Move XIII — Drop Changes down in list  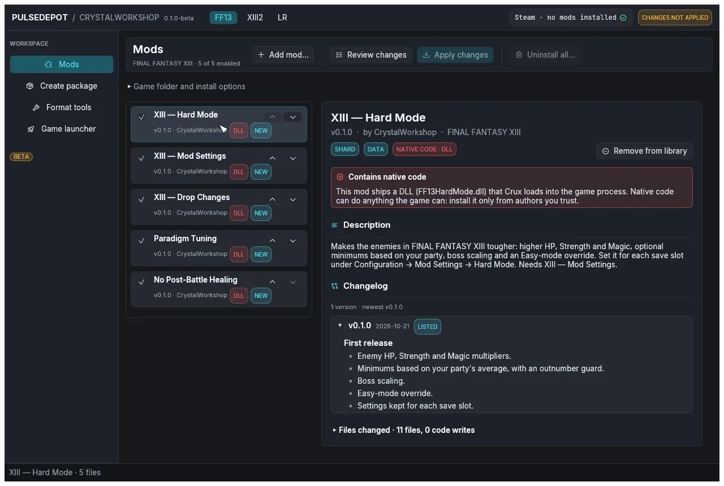tap(292, 199)
